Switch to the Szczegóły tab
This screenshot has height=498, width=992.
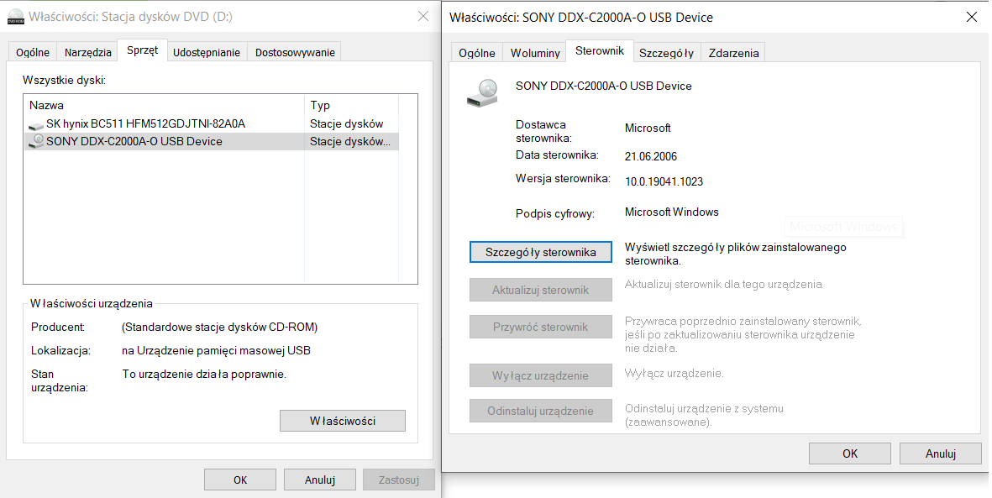pyautogui.click(x=666, y=53)
